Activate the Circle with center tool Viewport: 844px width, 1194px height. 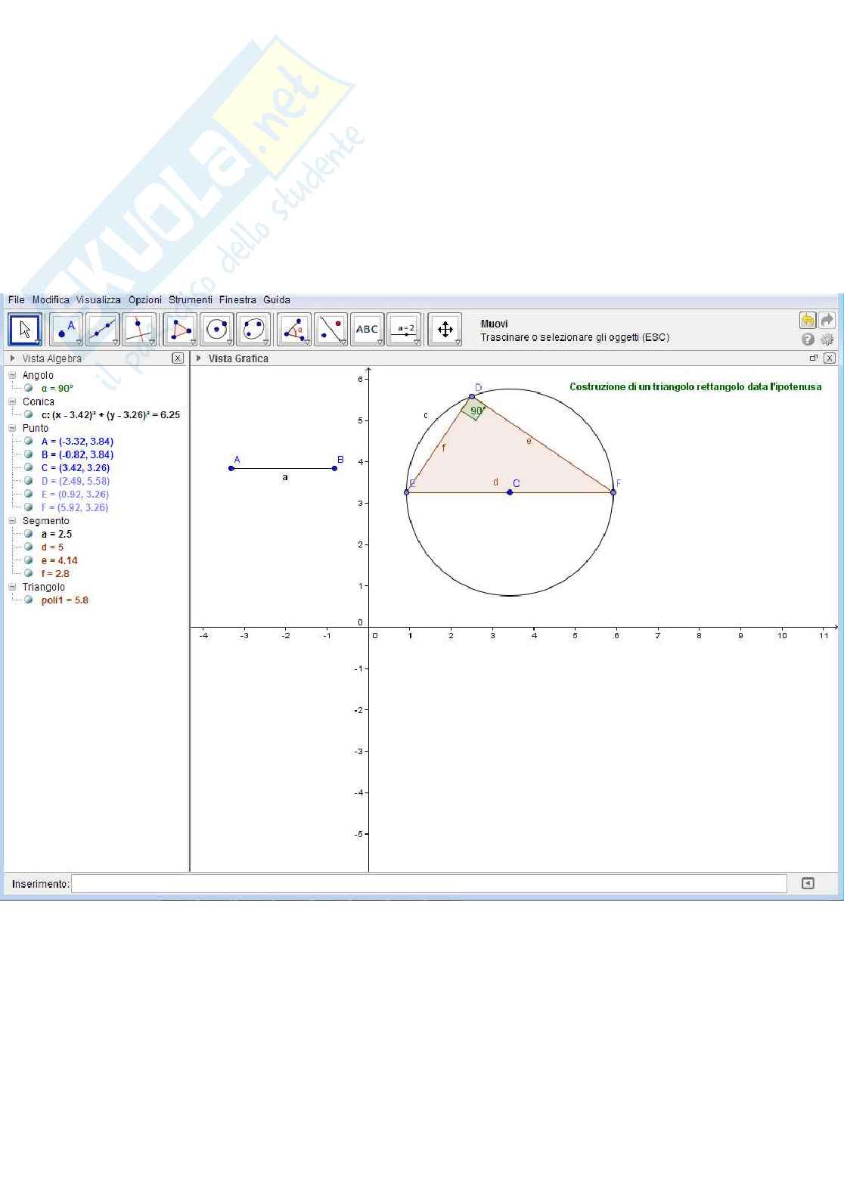[216, 330]
